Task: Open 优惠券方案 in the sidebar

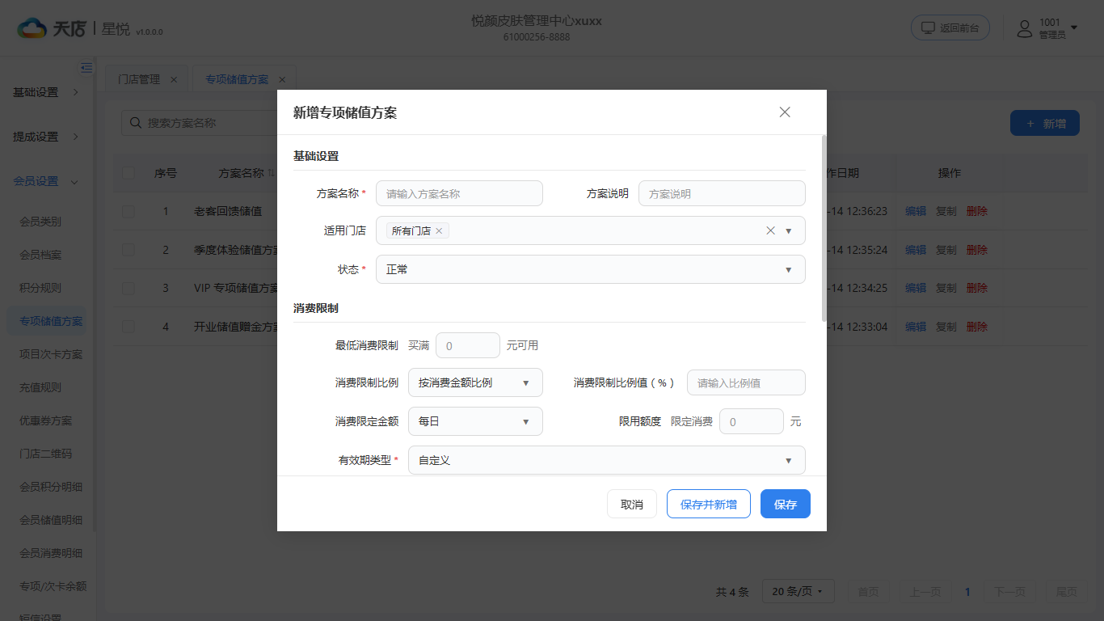Action: (x=46, y=420)
